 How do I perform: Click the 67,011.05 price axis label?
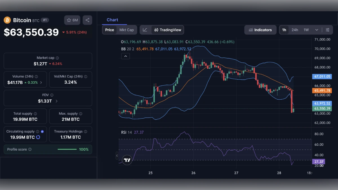coord(322,76)
